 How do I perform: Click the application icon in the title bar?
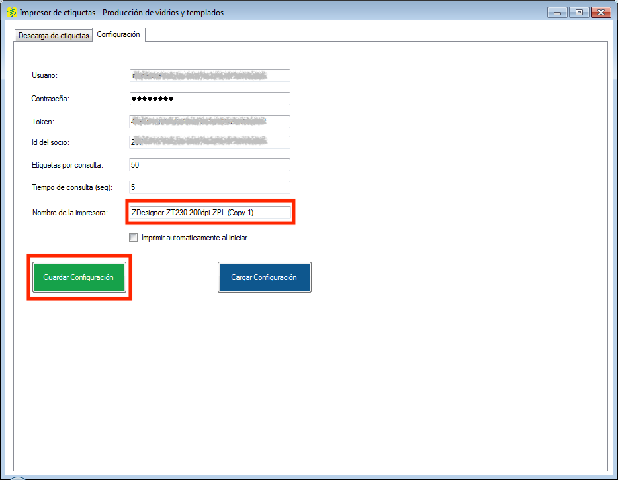[x=11, y=12]
